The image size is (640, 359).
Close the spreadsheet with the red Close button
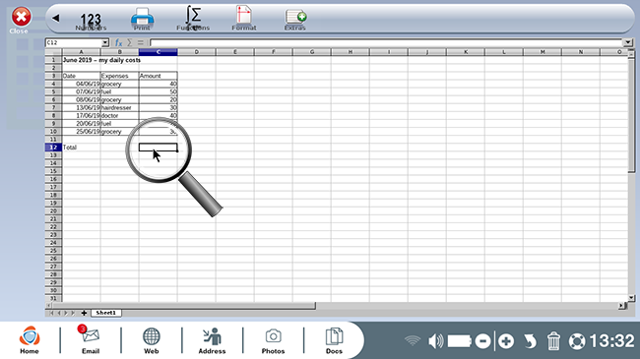(21, 18)
